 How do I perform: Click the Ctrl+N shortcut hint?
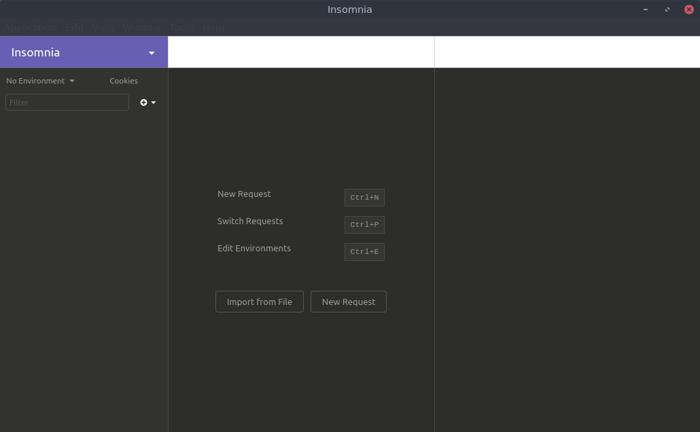click(364, 198)
